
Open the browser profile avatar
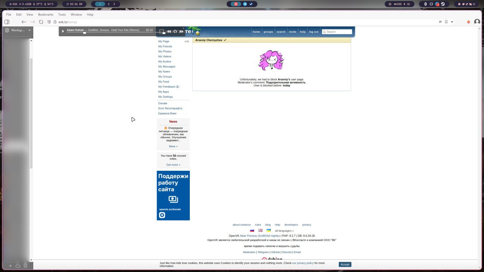[477, 22]
